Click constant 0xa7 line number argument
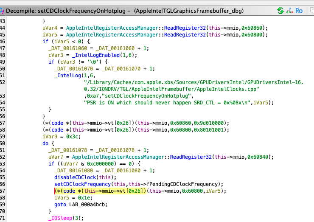The width and height of the screenshot is (314, 222). pyautogui.click(x=93, y=96)
